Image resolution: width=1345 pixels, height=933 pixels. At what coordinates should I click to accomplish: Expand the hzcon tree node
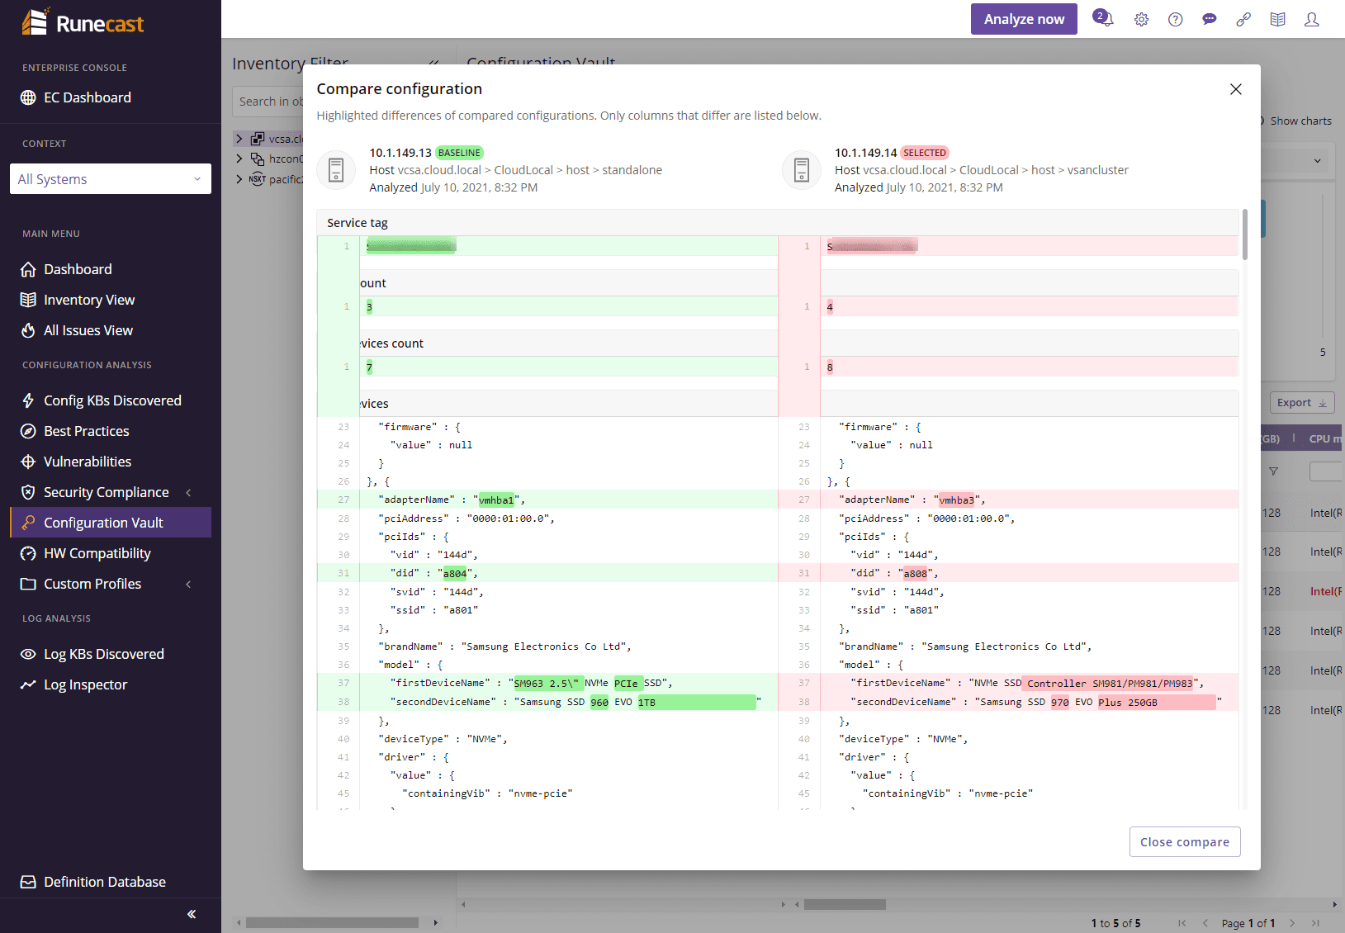(x=239, y=159)
